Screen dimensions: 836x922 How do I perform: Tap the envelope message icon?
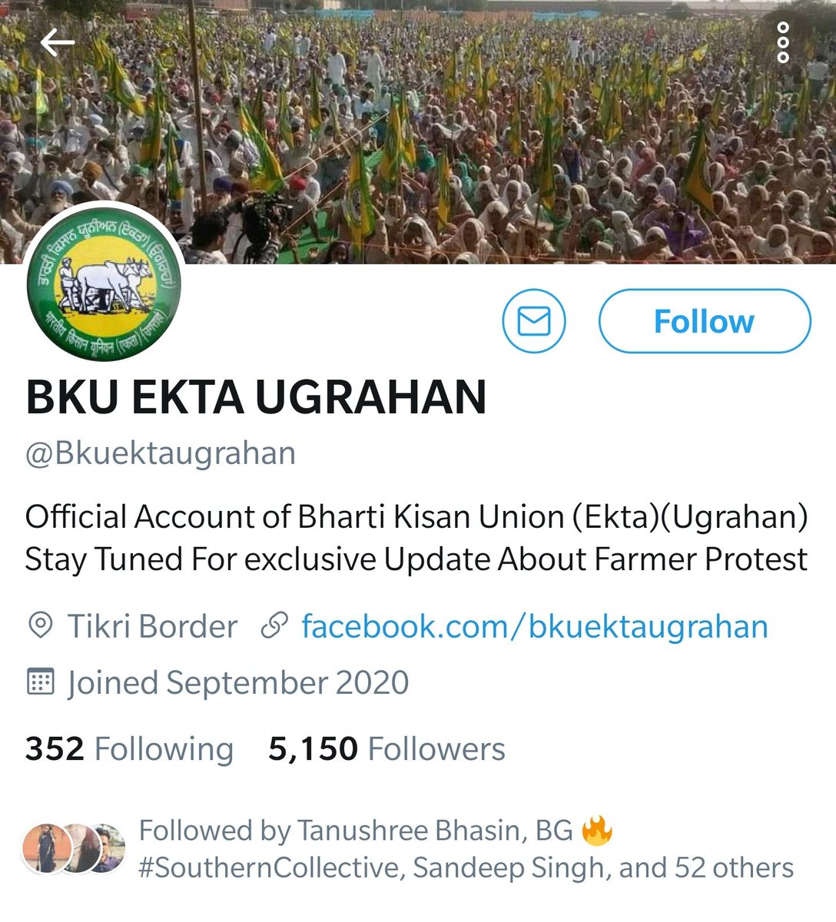pyautogui.click(x=534, y=321)
